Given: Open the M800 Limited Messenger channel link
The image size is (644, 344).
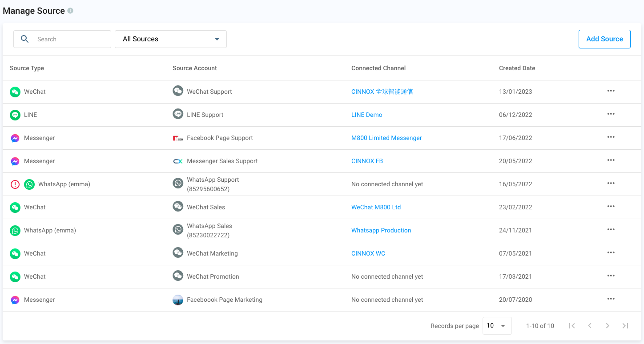Looking at the screenshot, I should pyautogui.click(x=386, y=138).
